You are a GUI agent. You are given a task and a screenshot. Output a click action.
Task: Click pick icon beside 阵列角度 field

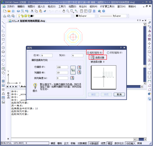click(72, 78)
